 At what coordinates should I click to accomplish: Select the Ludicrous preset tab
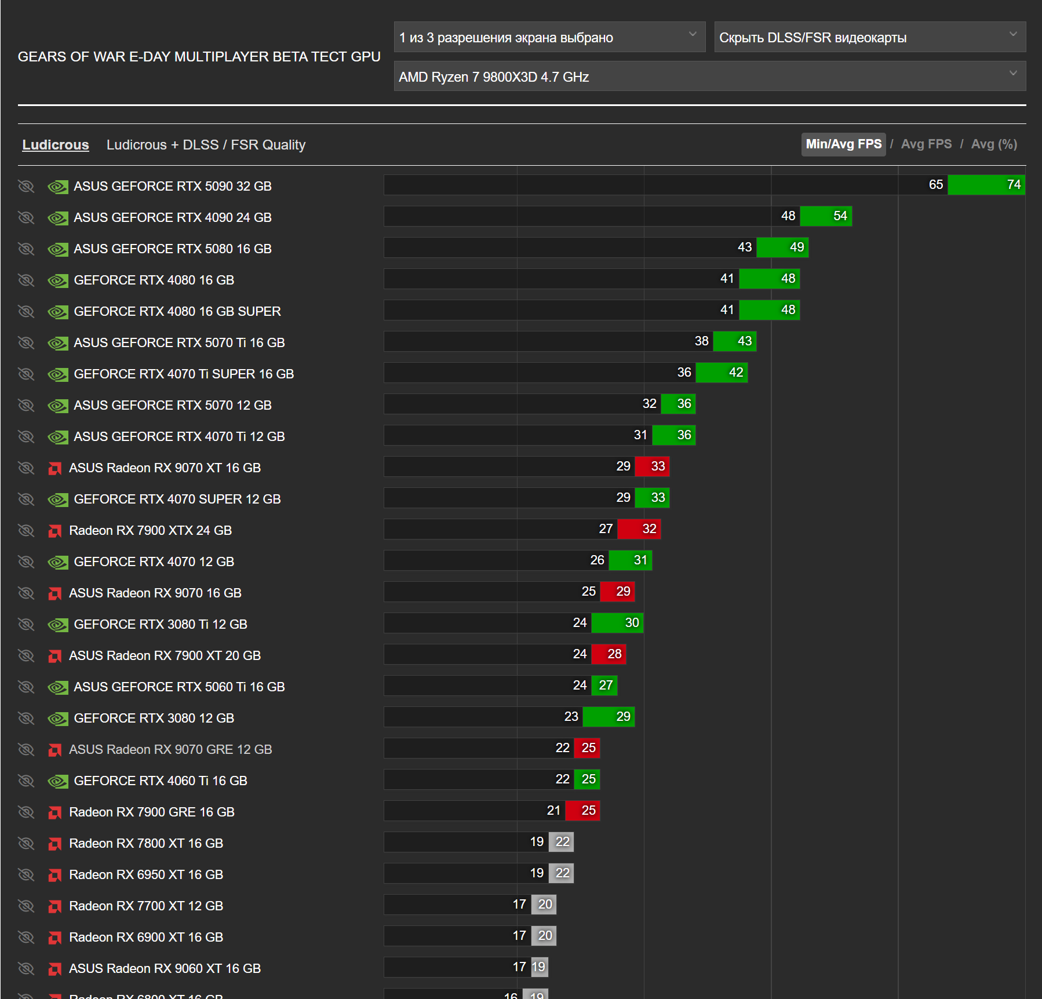pos(56,145)
